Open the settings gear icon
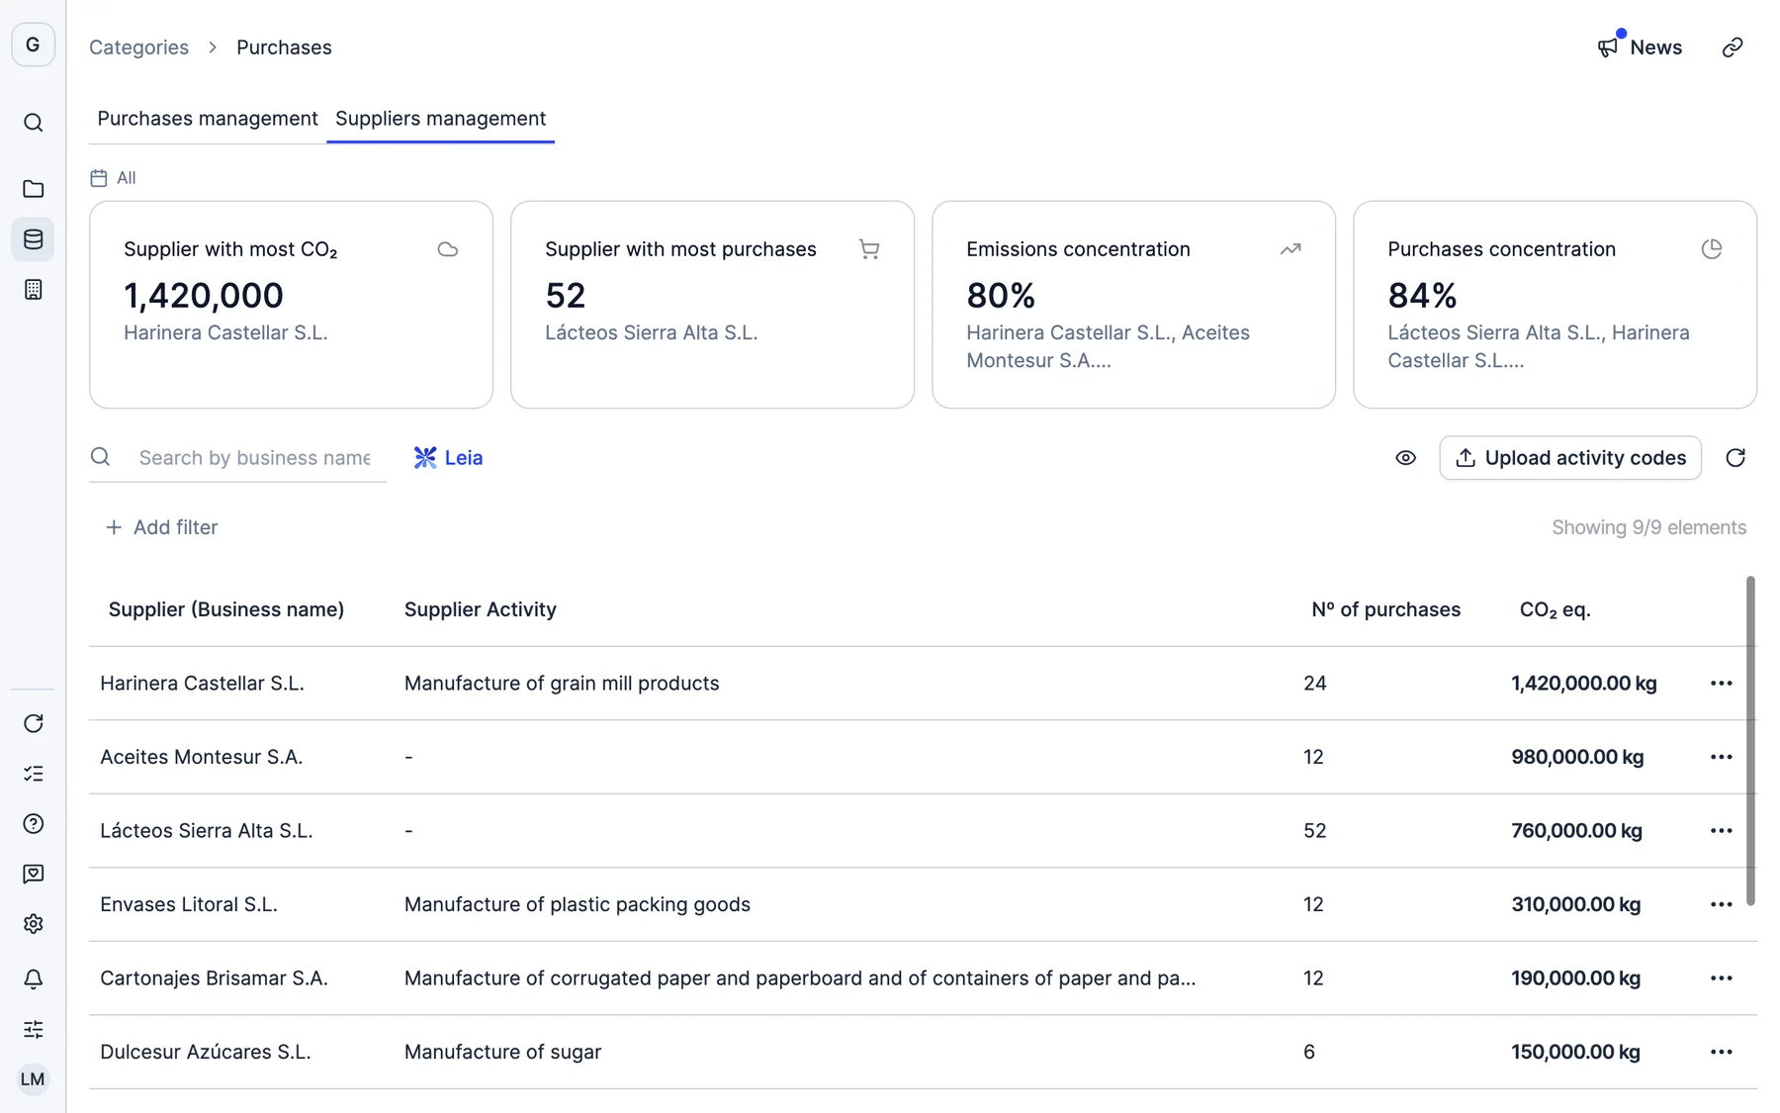 coord(33,924)
